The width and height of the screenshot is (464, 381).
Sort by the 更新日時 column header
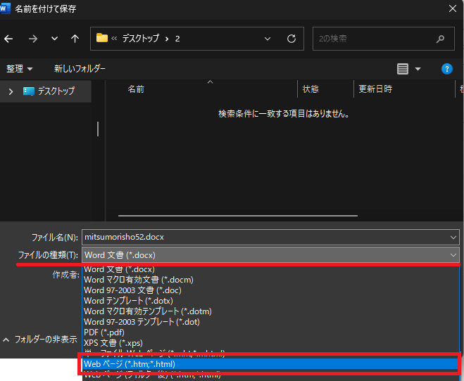(375, 89)
